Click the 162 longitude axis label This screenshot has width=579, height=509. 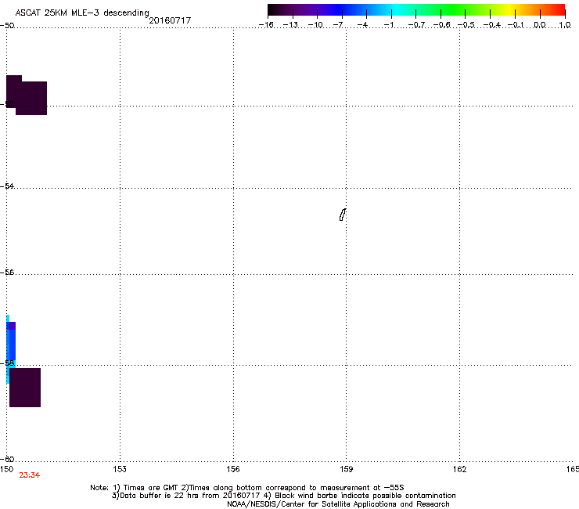click(459, 469)
